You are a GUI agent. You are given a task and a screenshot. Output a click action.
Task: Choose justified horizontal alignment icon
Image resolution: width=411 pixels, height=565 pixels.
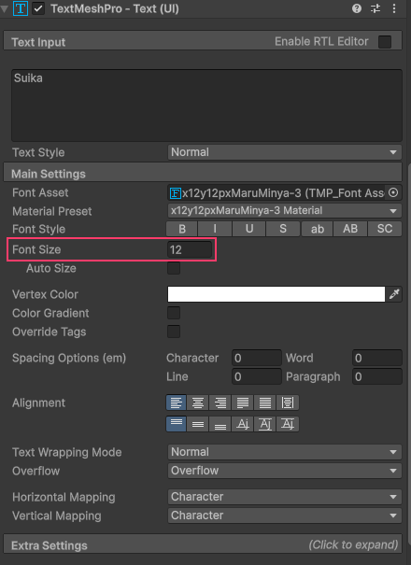pyautogui.click(x=242, y=403)
